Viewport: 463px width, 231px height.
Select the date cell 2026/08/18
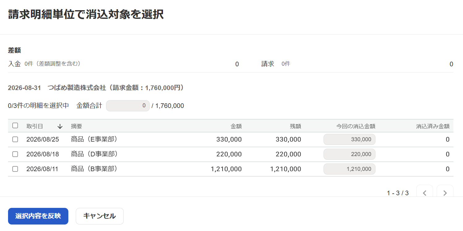[43, 154]
